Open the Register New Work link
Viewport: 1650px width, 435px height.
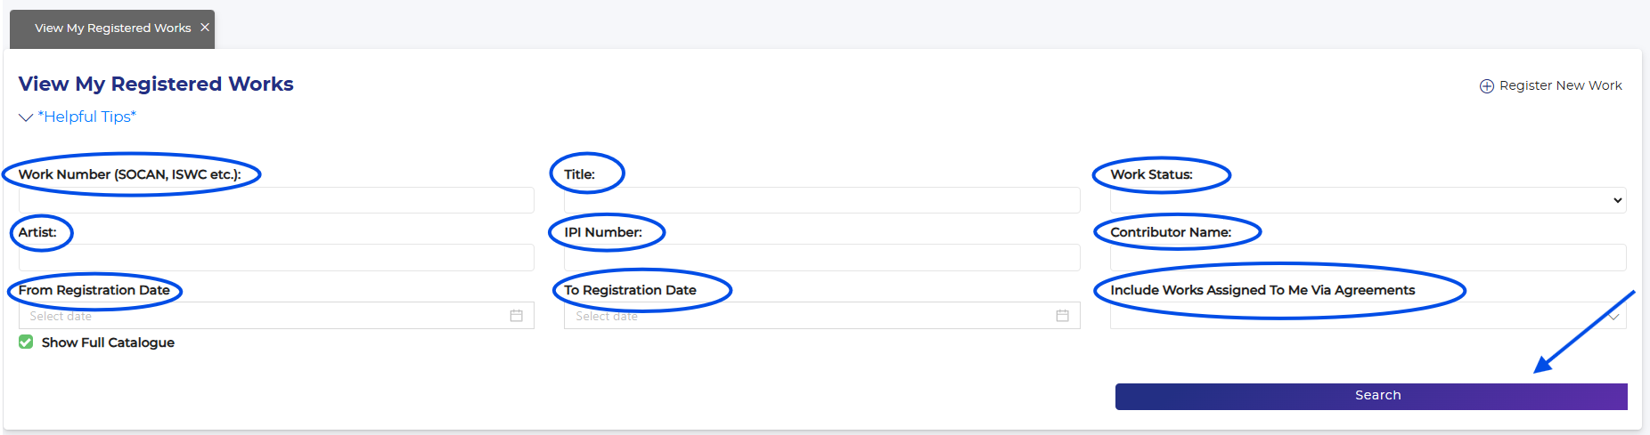(x=1560, y=85)
